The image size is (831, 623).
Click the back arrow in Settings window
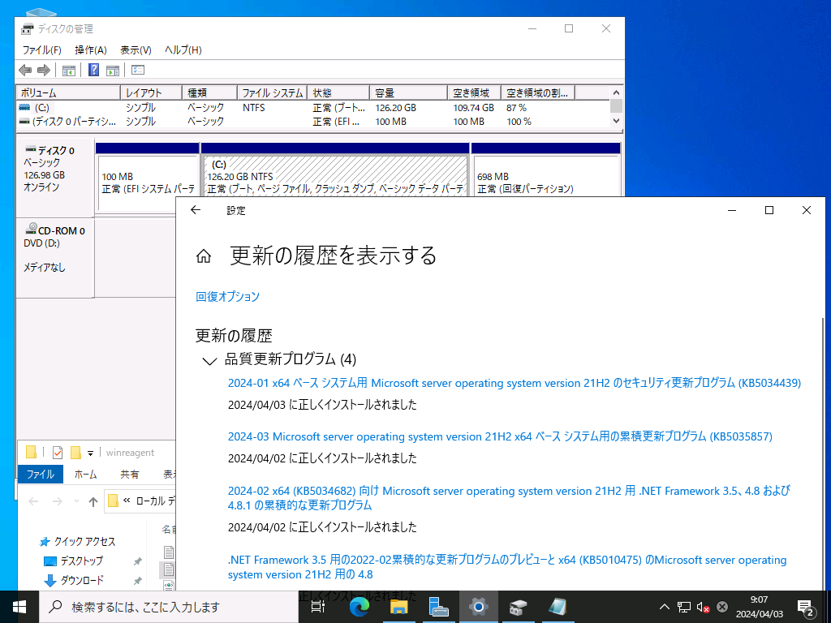click(195, 210)
